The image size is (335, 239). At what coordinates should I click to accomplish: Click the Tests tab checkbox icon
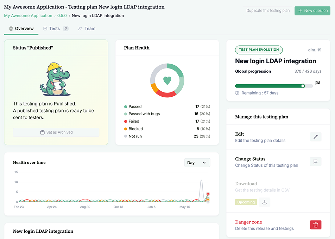(45, 28)
